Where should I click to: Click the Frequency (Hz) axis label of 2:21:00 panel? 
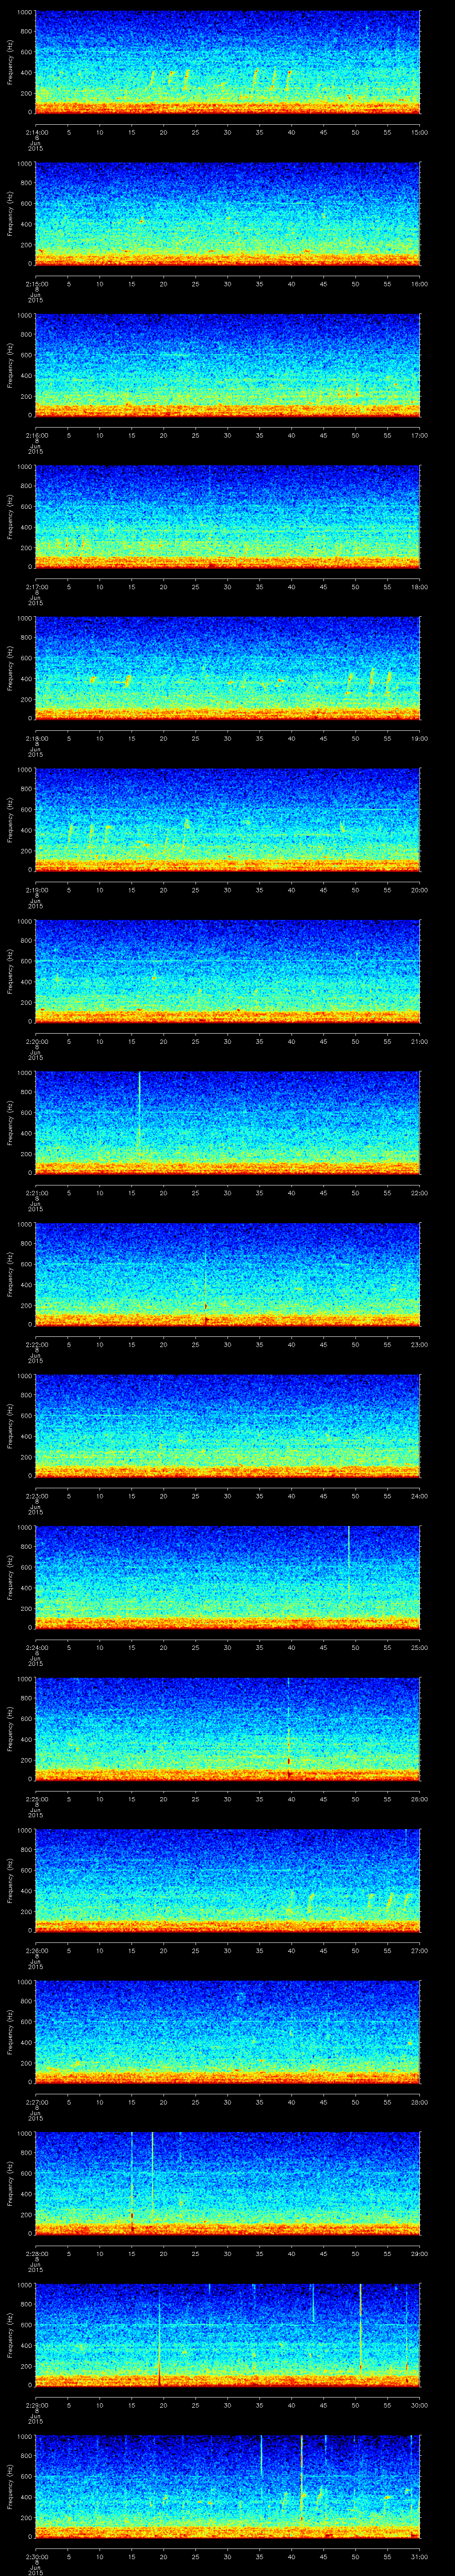(x=10, y=1122)
